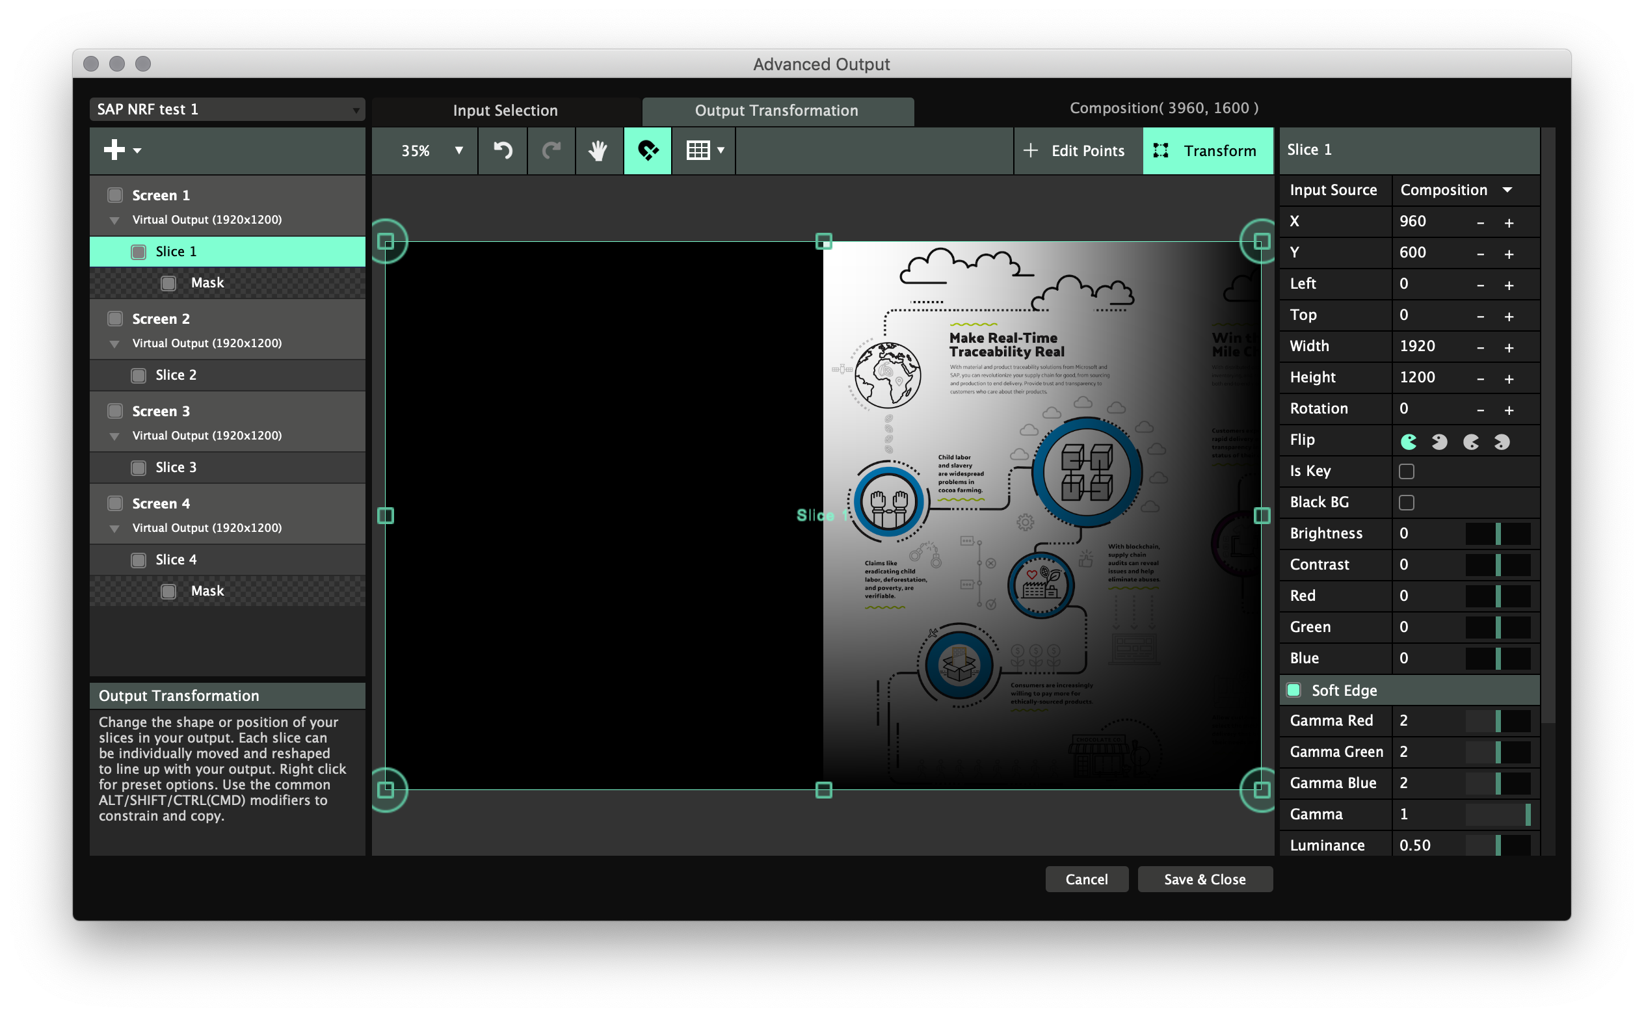Select the last Flip icon
Viewport: 1644px width, 1017px height.
[1502, 442]
